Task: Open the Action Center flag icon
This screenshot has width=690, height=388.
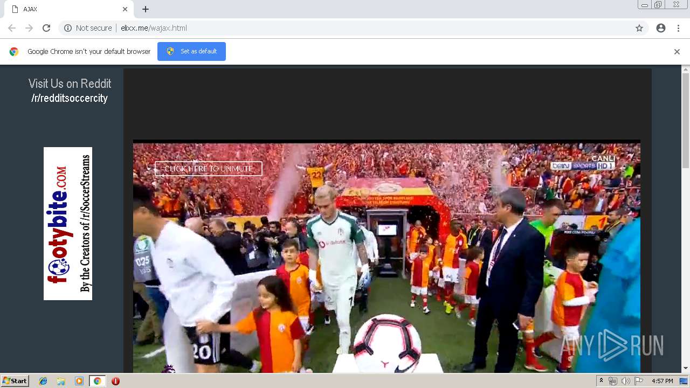Action: [639, 381]
